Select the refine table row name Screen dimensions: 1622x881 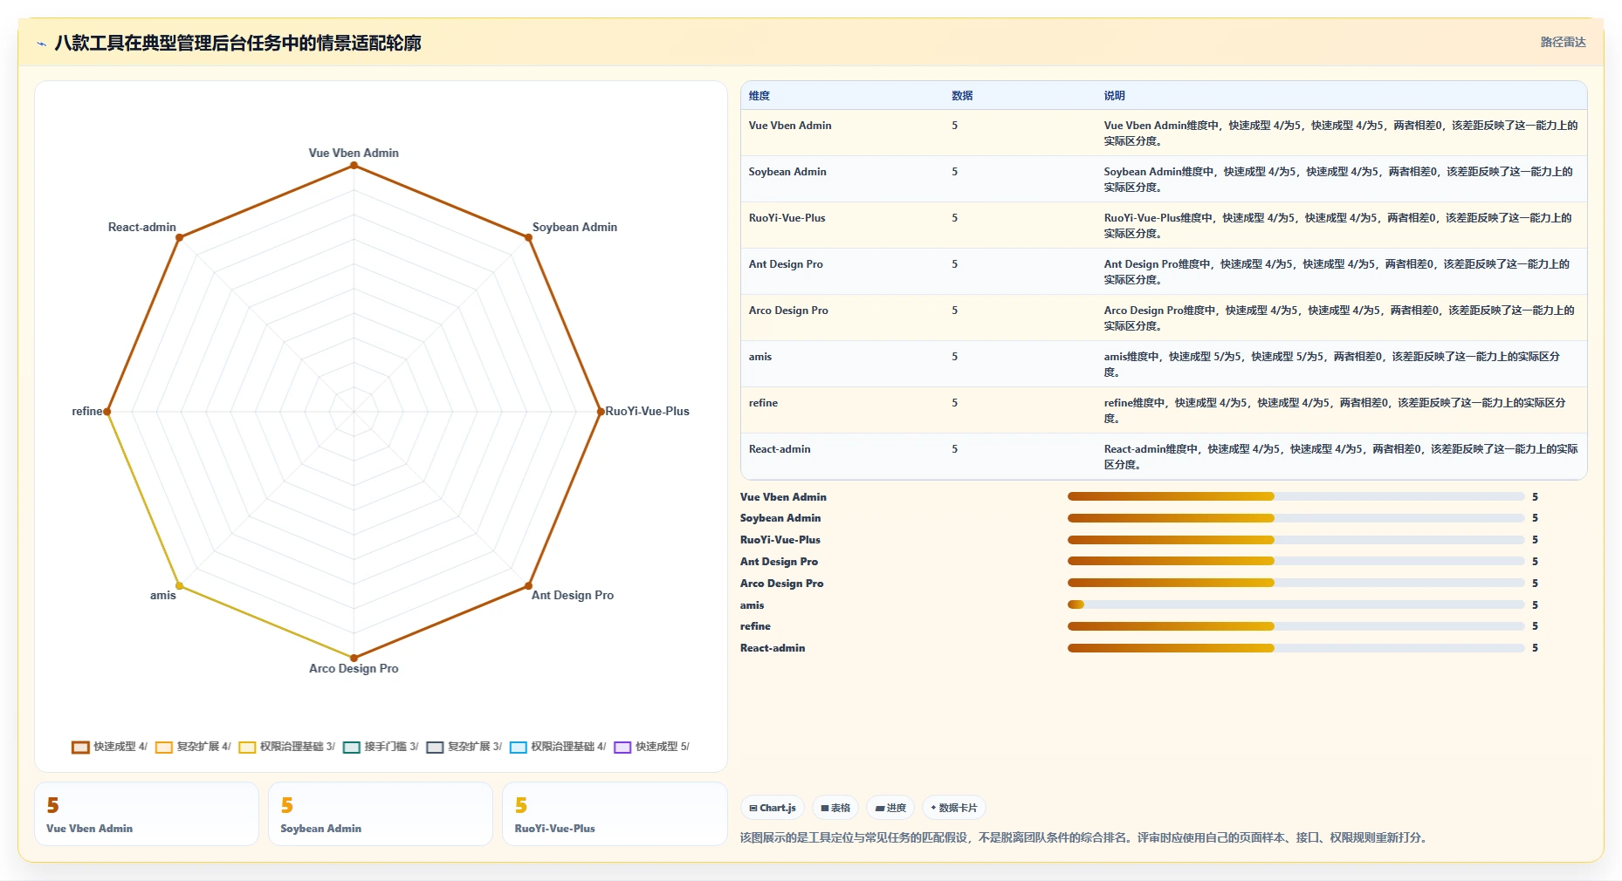[x=763, y=403]
